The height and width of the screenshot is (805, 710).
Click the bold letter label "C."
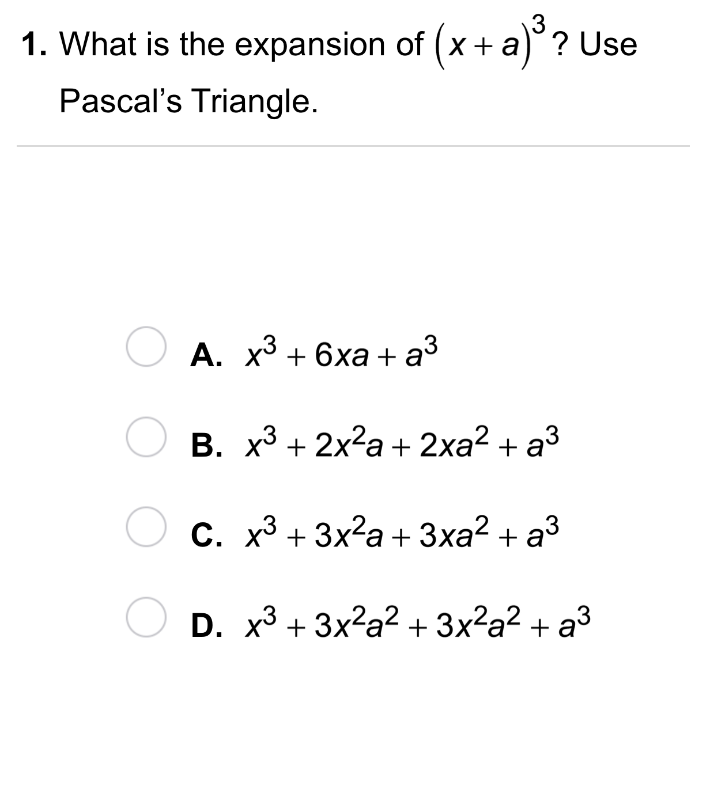pos(206,535)
